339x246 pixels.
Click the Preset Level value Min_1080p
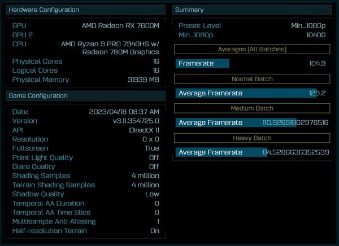click(x=308, y=26)
